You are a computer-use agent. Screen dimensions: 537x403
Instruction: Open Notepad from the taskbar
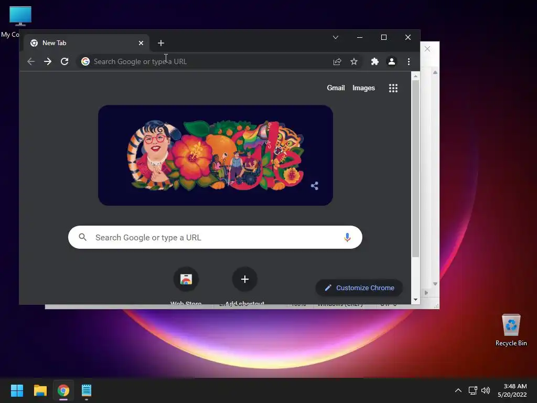pyautogui.click(x=87, y=390)
